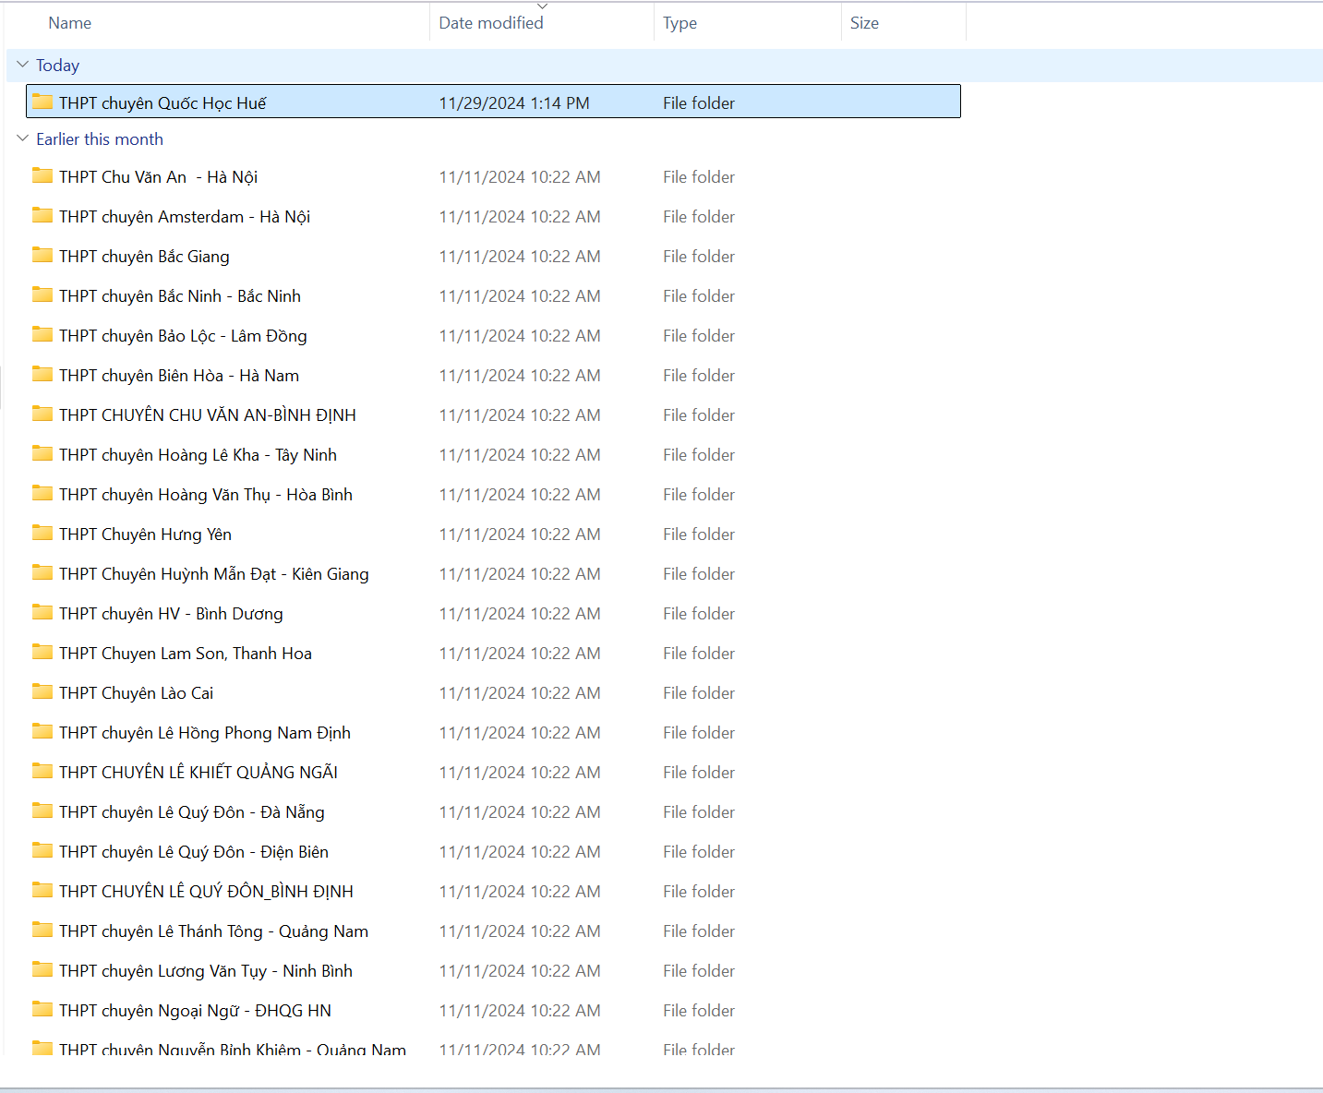Click folder icon of THPT chuyên HV - Bình Dương
The height and width of the screenshot is (1093, 1323).
pyautogui.click(x=42, y=612)
